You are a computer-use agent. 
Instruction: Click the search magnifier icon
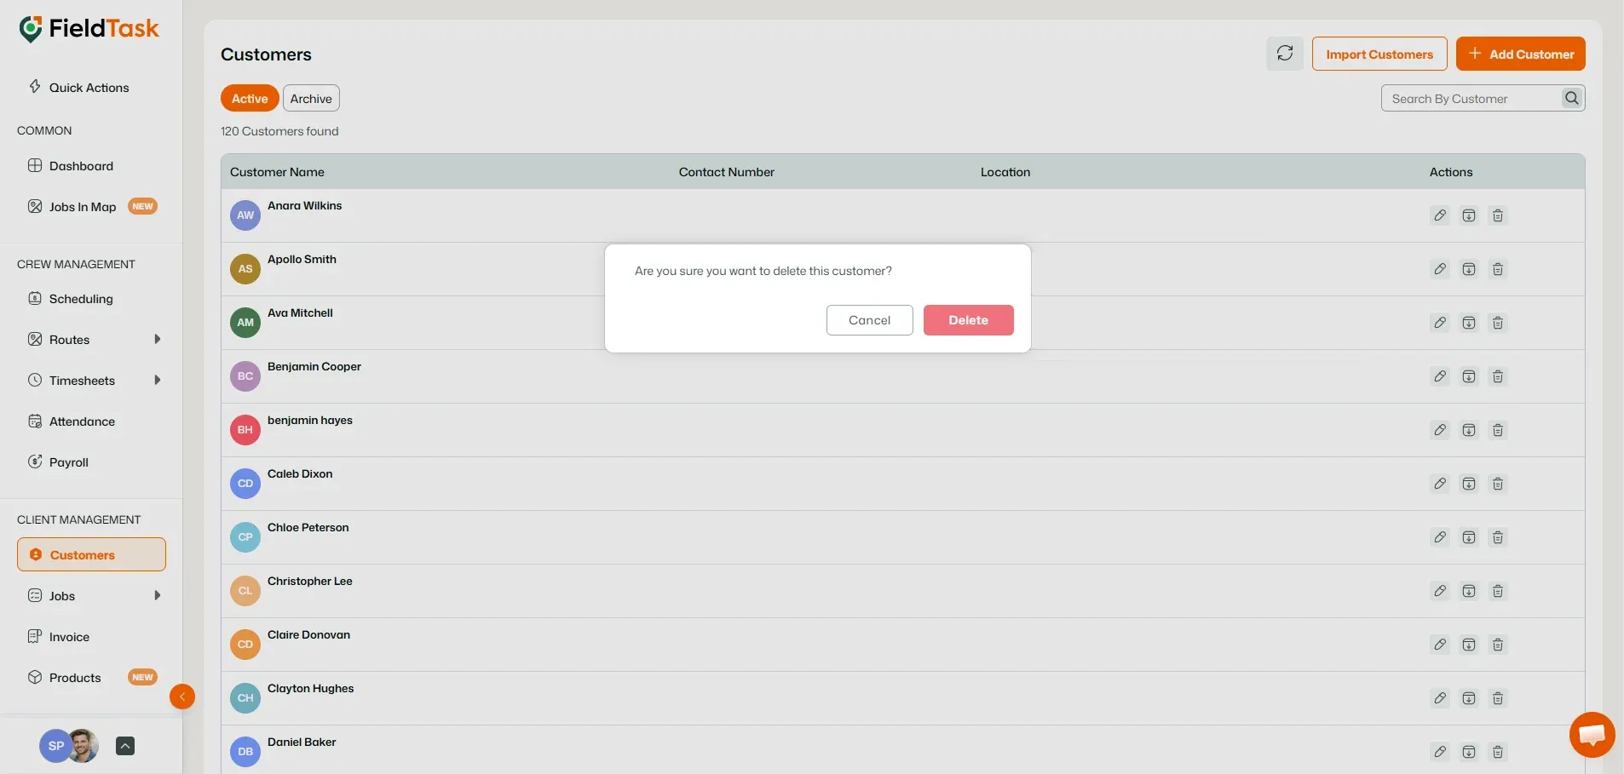pos(1572,98)
